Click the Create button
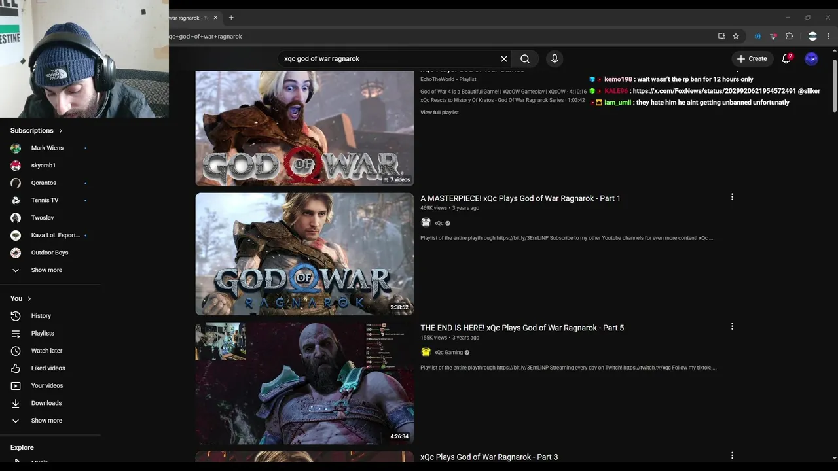Screen dimensions: 838x471 tap(752, 59)
